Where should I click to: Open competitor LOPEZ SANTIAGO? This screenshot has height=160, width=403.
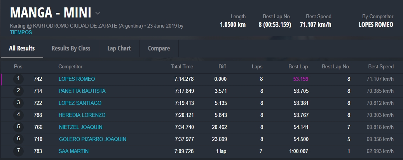tap(80, 103)
